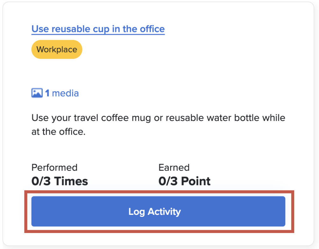Click the word "Point" under Earned
The height and width of the screenshot is (249, 319).
coord(195,181)
